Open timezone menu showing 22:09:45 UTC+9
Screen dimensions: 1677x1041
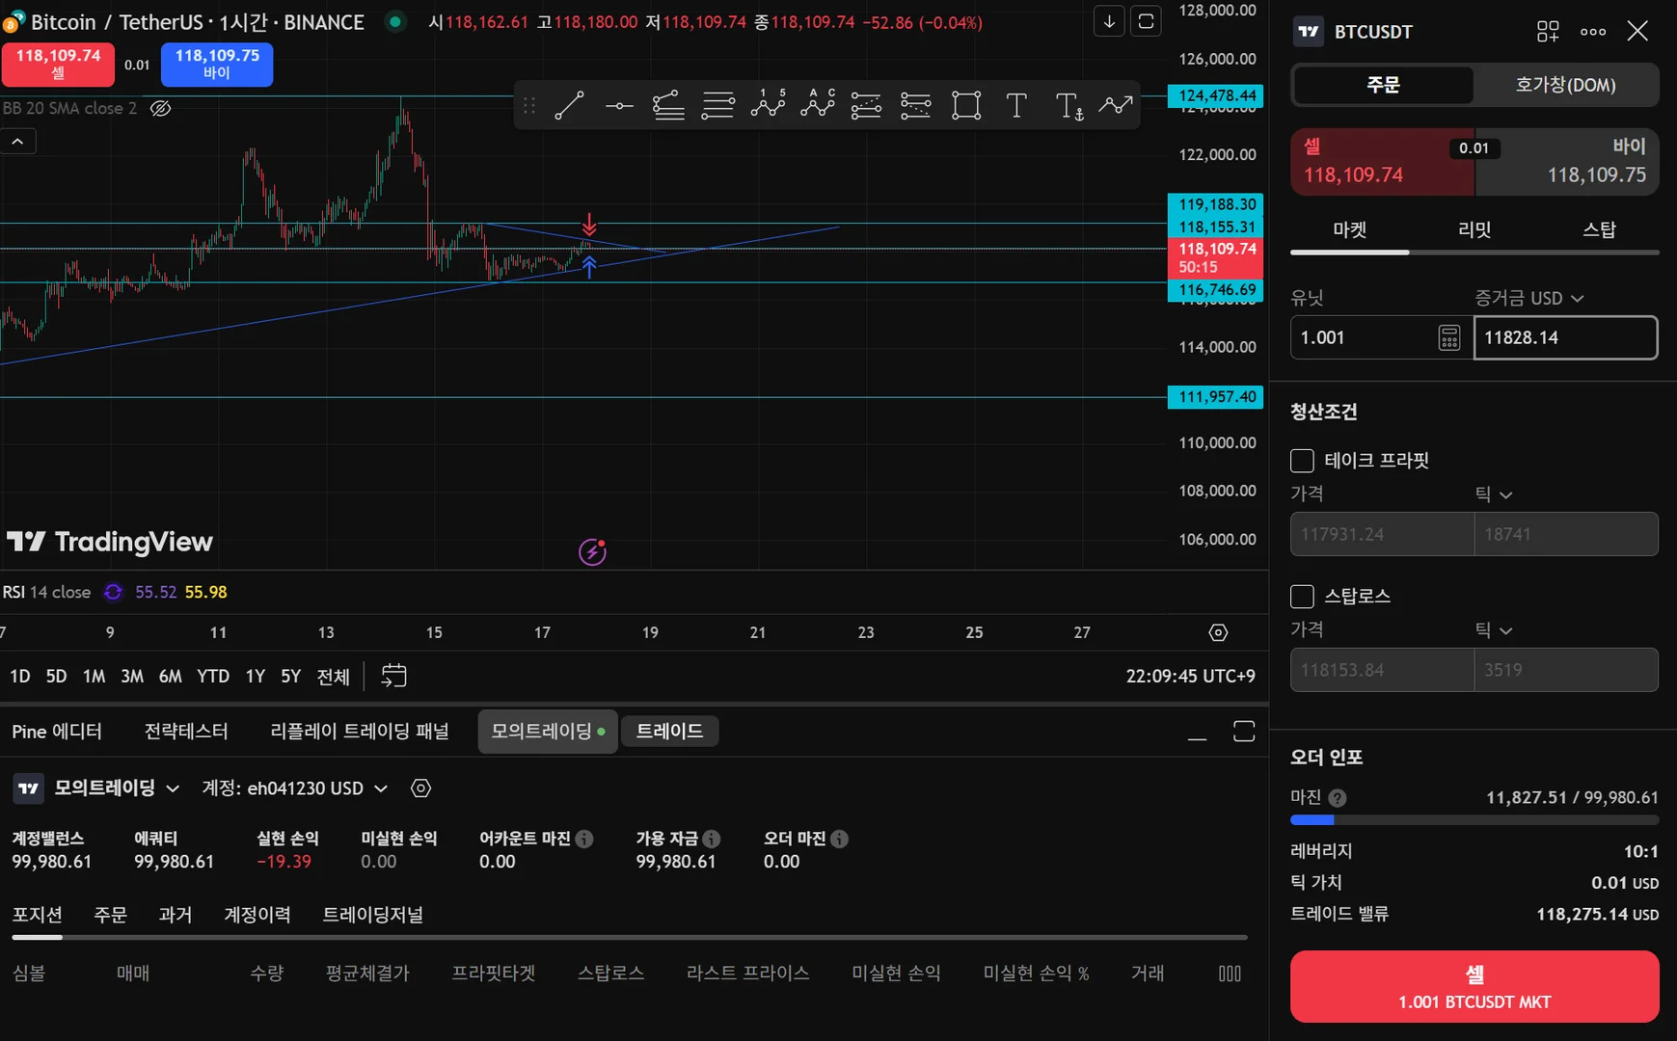tap(1190, 677)
